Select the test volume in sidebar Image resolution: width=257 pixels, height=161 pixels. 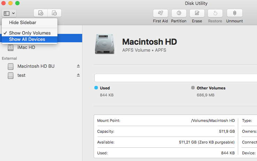(22, 75)
